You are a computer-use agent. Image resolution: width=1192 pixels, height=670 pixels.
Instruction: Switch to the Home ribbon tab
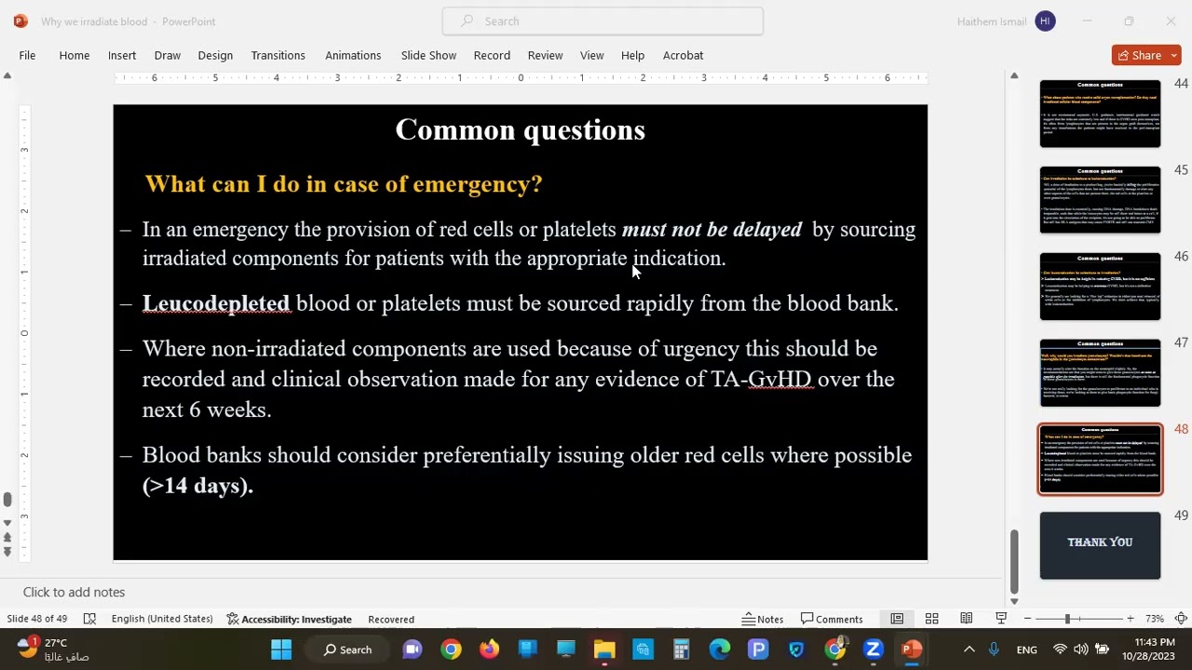74,55
